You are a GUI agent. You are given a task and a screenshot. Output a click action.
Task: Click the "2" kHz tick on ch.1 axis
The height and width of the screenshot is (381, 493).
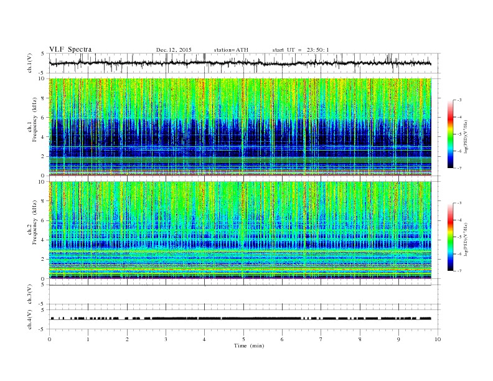click(x=44, y=156)
